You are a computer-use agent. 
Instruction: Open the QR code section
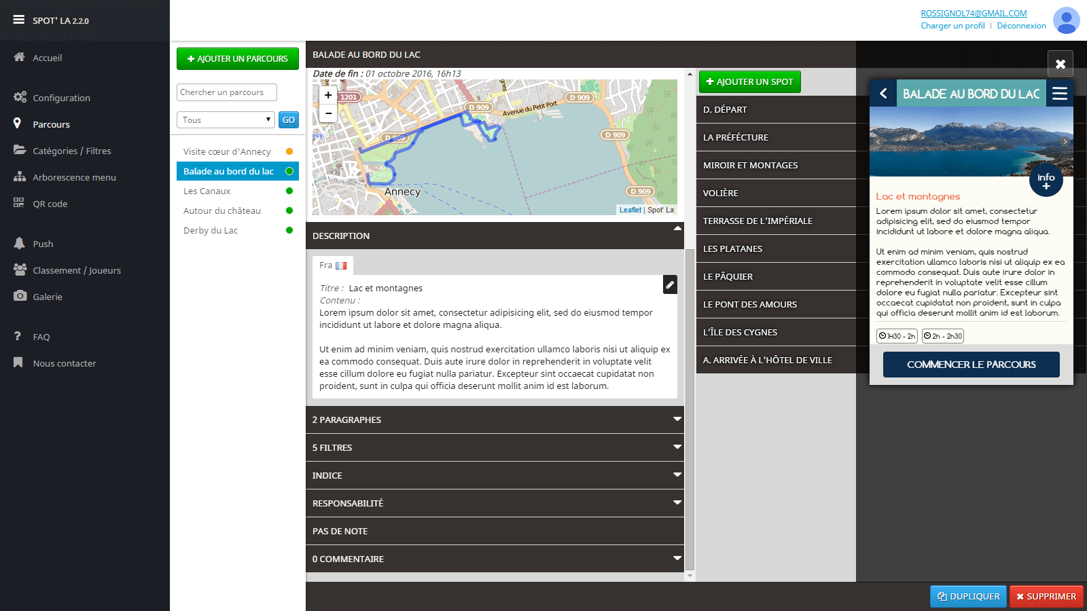50,203
